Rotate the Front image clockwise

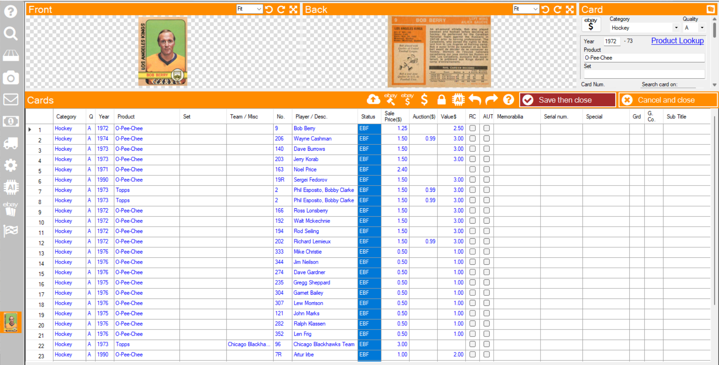280,9
